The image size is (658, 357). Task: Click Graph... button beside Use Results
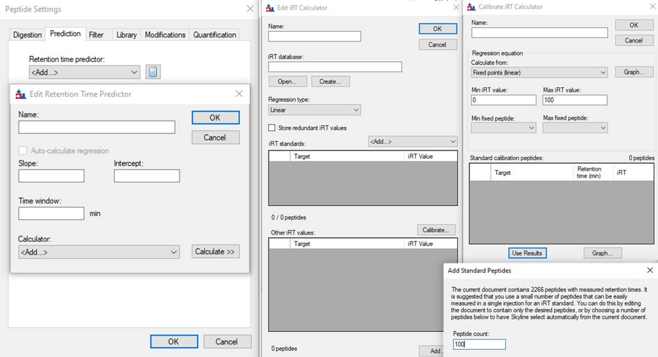tap(603, 253)
